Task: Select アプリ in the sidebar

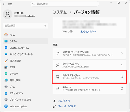Action: tap(25, 67)
